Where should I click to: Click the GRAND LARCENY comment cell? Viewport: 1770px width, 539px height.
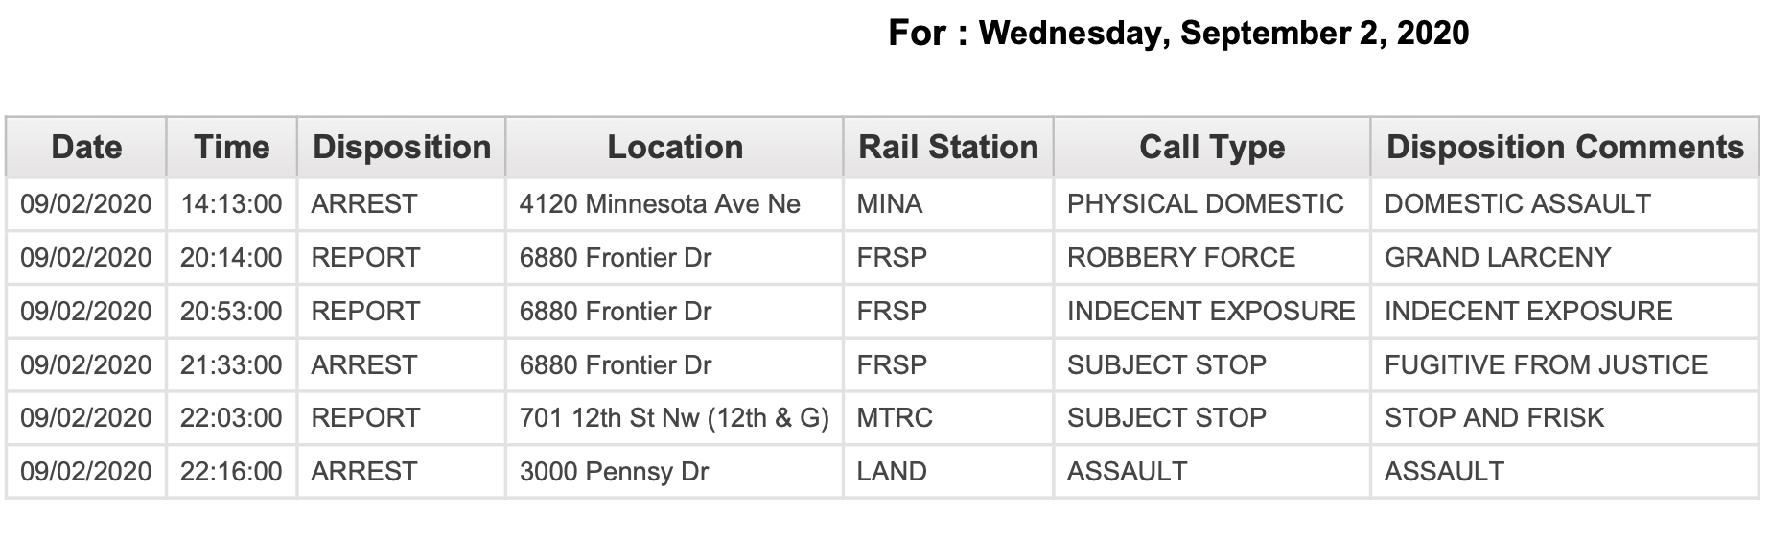pyautogui.click(x=1565, y=258)
